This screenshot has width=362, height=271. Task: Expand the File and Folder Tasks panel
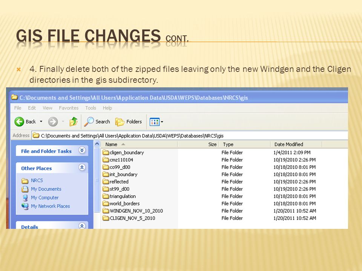(x=82, y=151)
